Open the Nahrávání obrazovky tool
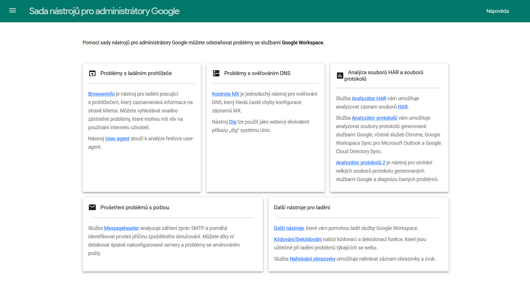530x301 pixels. pyautogui.click(x=312, y=258)
